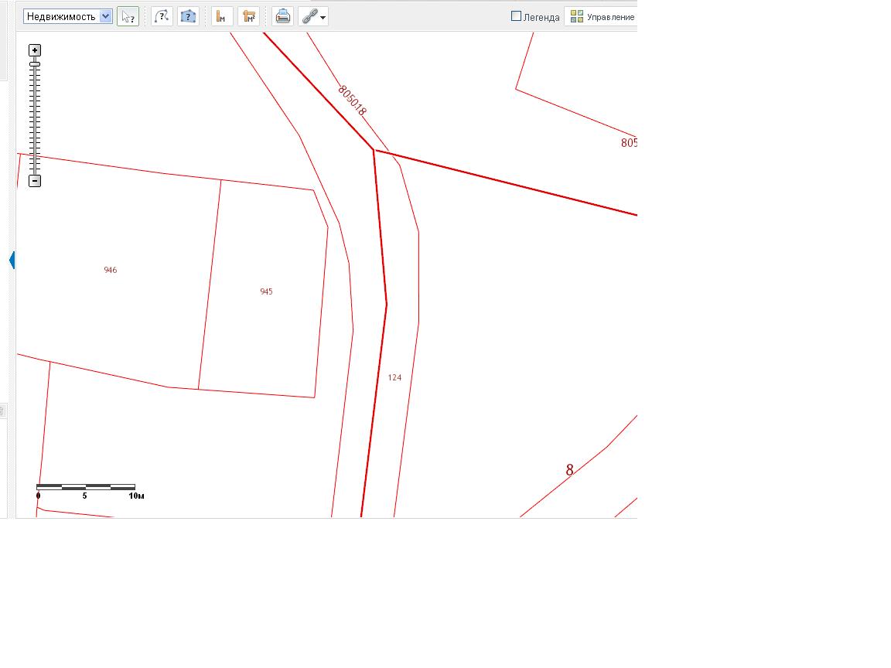Select the identify-by-pointer tool

[x=128, y=16]
